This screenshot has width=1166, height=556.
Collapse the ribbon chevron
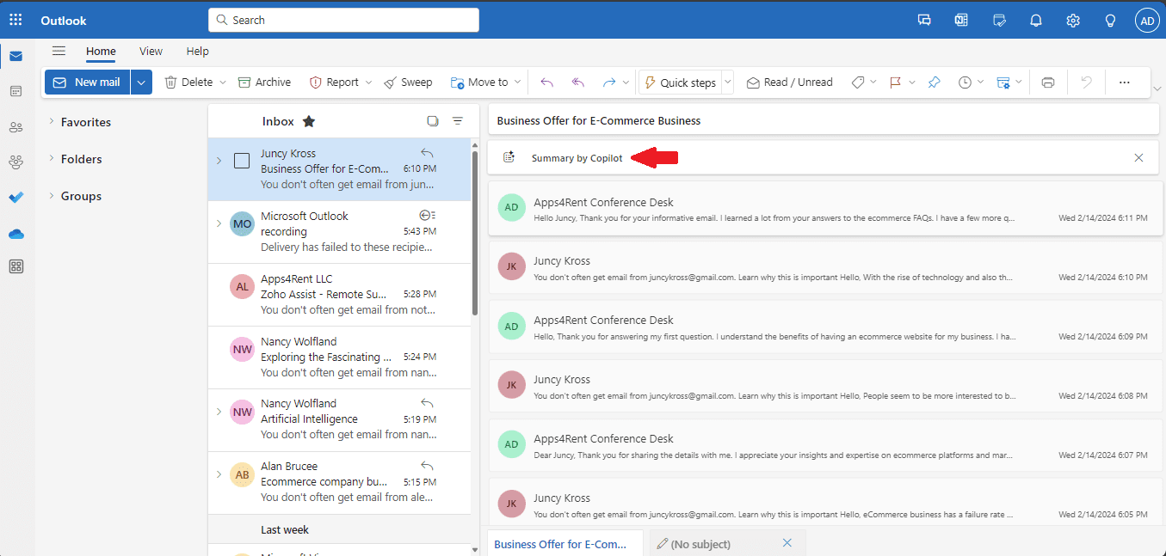1157,89
